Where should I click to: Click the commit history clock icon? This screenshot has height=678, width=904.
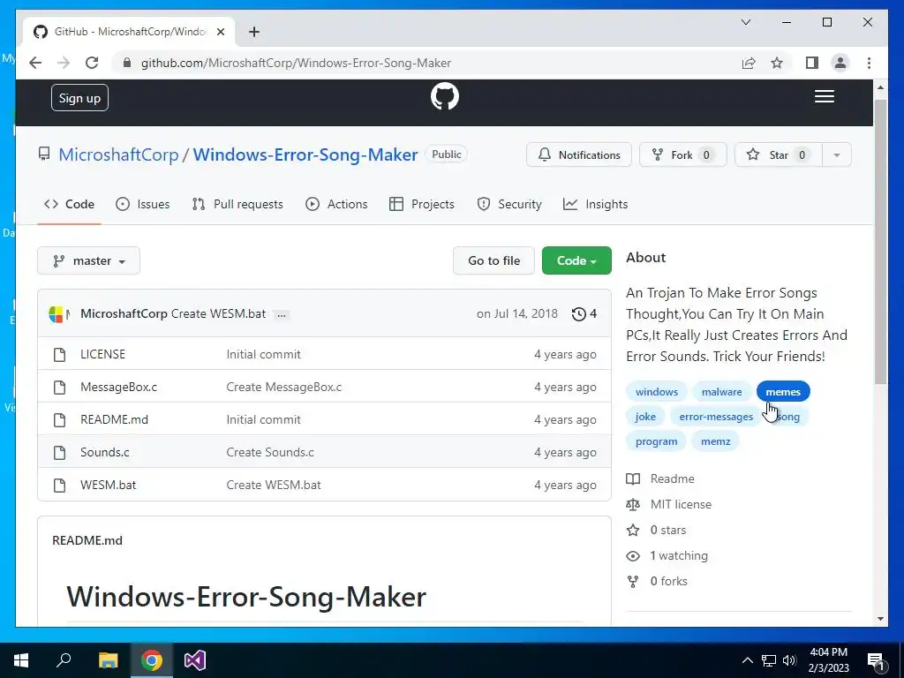[x=579, y=313]
